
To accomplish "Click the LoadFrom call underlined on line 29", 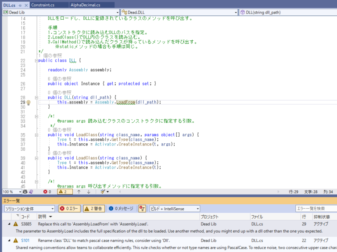I will 126,102.
